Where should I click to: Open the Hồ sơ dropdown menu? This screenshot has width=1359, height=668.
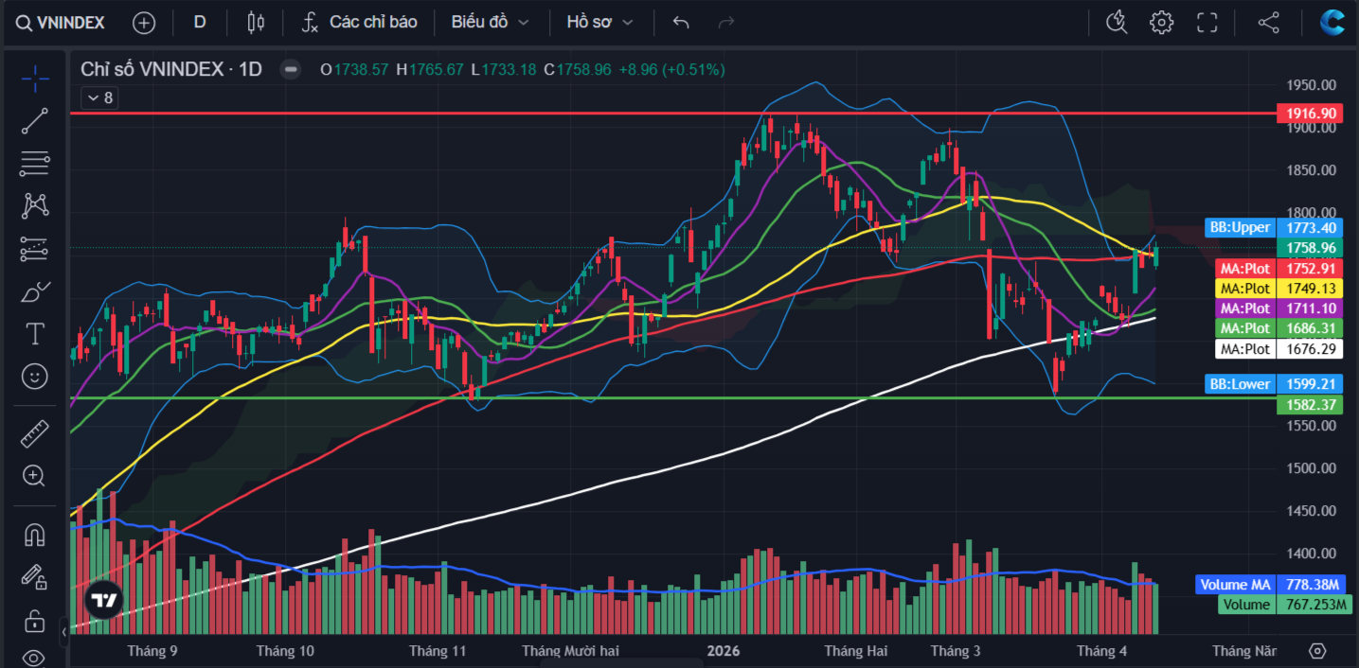coord(599,23)
